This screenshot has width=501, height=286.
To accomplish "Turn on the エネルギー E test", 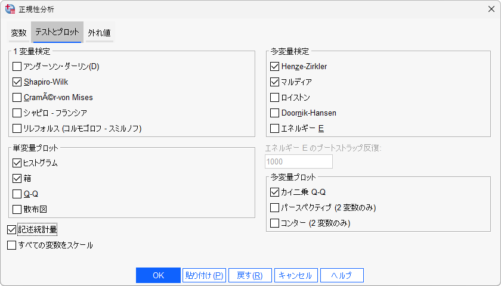I will click(x=274, y=128).
